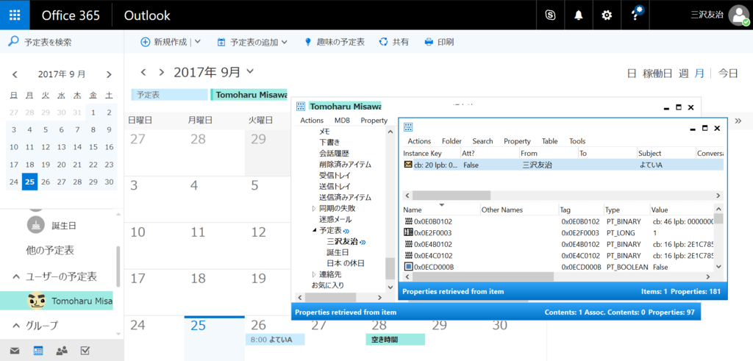Screen dimensions: 753x361
Task: Switch to Calendar using bottom icon
Action: [38, 351]
